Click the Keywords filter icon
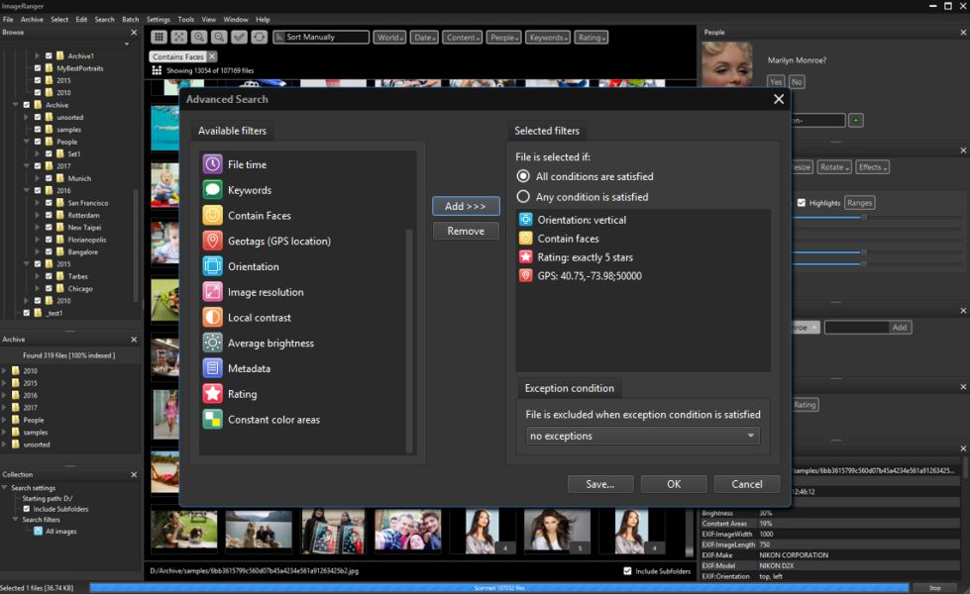The width and height of the screenshot is (970, 594). tap(212, 190)
